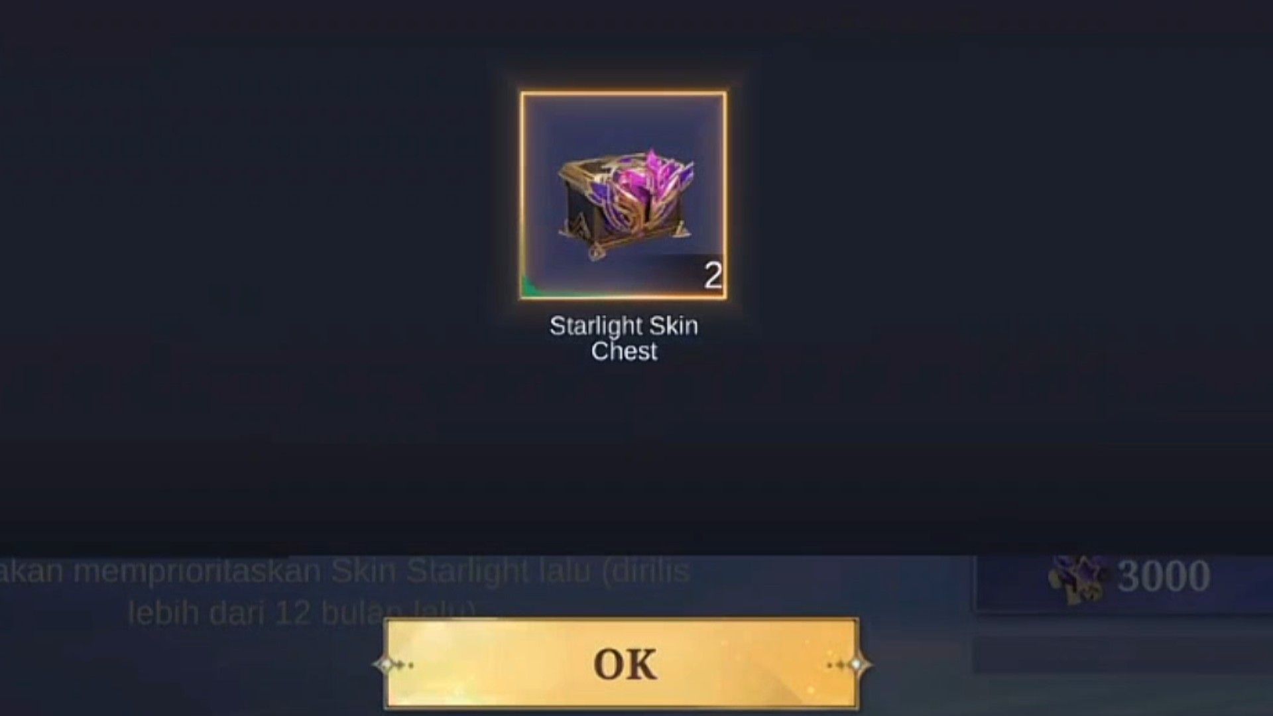1273x716 pixels.
Task: Tap the letter O on the OK button
Action: pos(609,664)
